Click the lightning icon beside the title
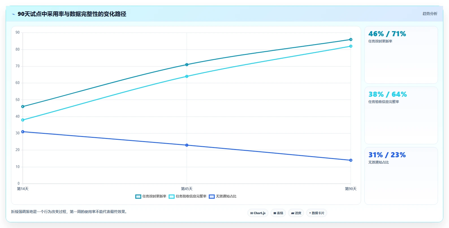The image size is (449, 228). 14,14
